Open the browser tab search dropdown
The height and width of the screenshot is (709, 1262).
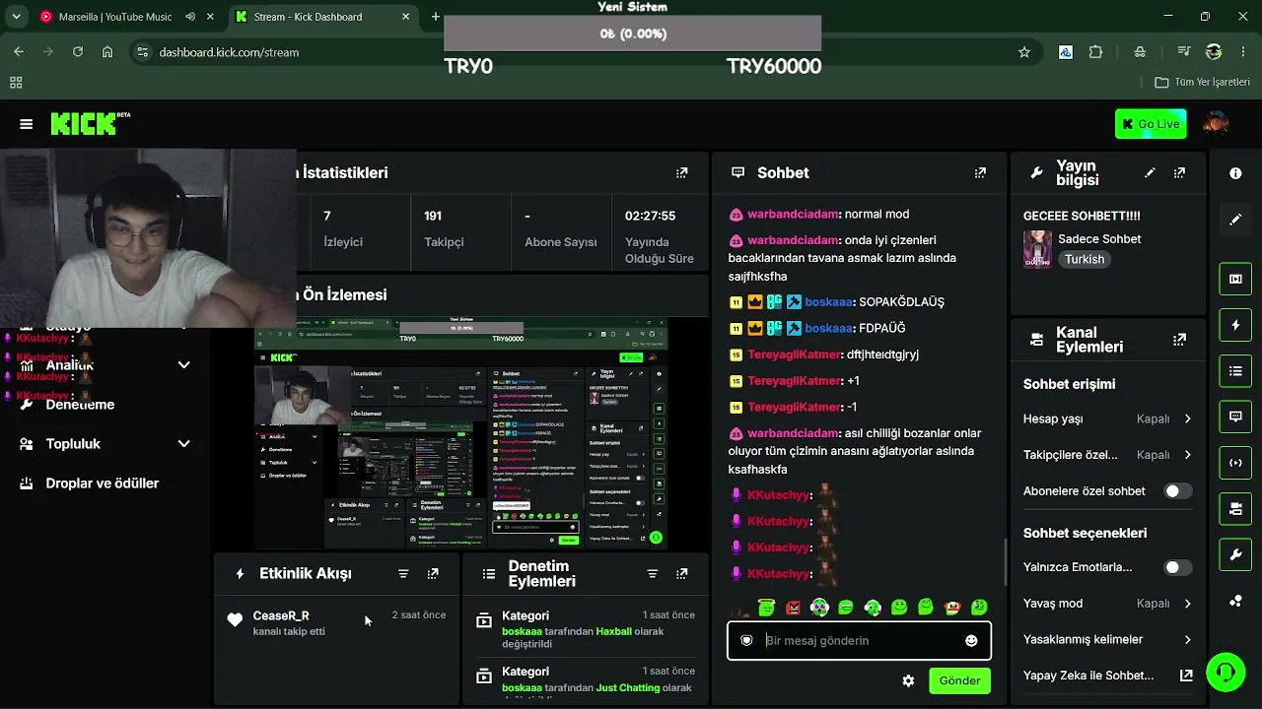coord(18,17)
